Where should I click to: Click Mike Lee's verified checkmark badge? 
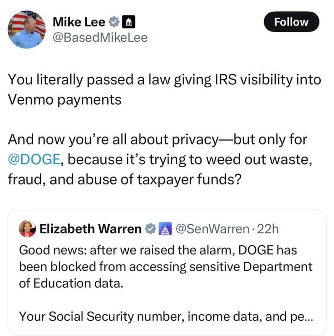click(x=114, y=21)
